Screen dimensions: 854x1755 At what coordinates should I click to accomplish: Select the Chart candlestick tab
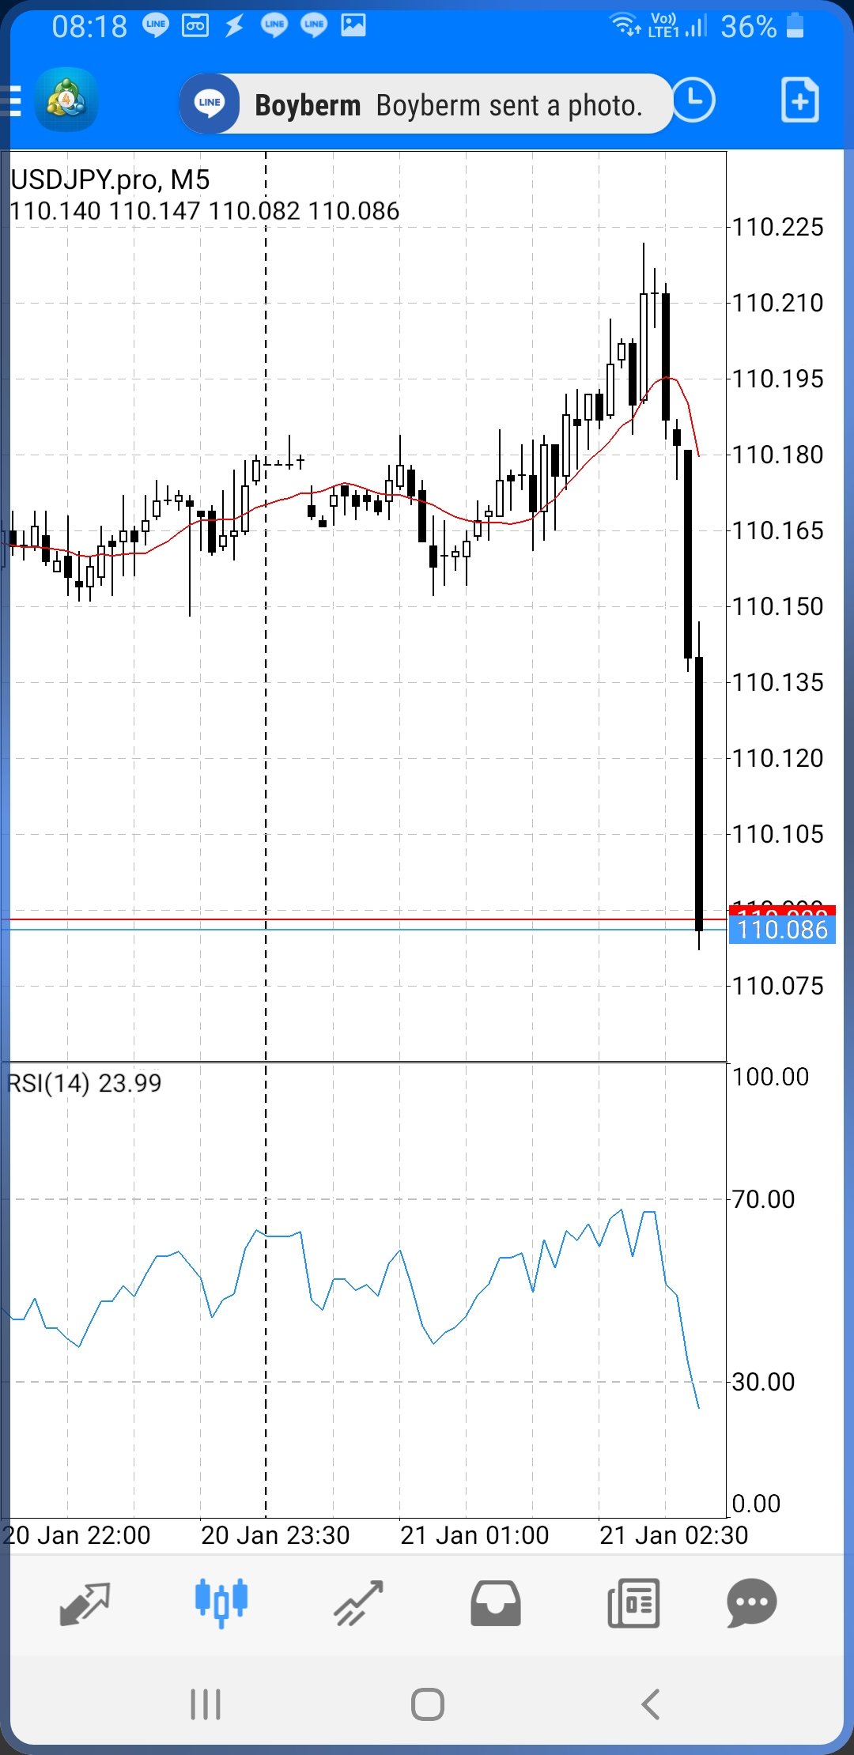coord(221,1603)
